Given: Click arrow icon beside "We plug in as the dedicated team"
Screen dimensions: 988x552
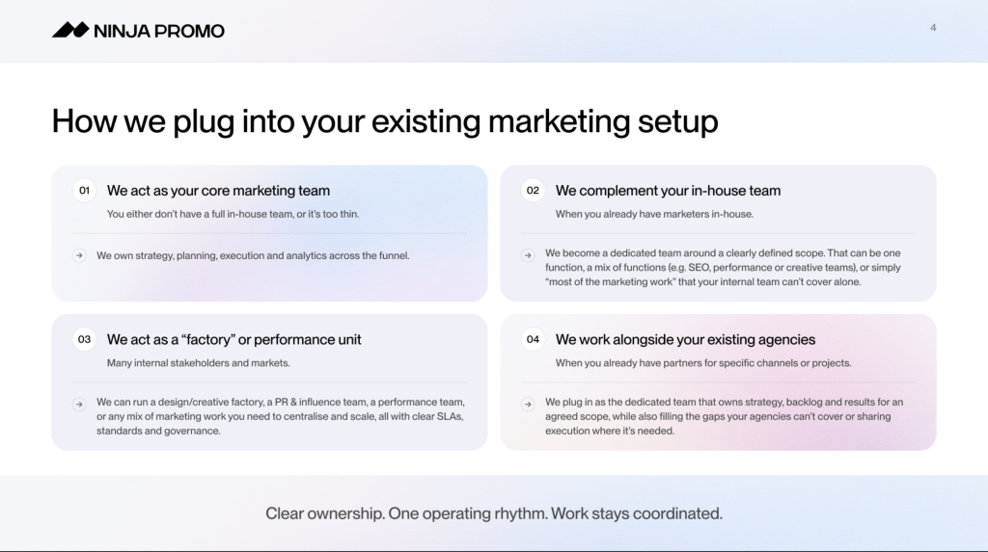Looking at the screenshot, I should pyautogui.click(x=527, y=404).
